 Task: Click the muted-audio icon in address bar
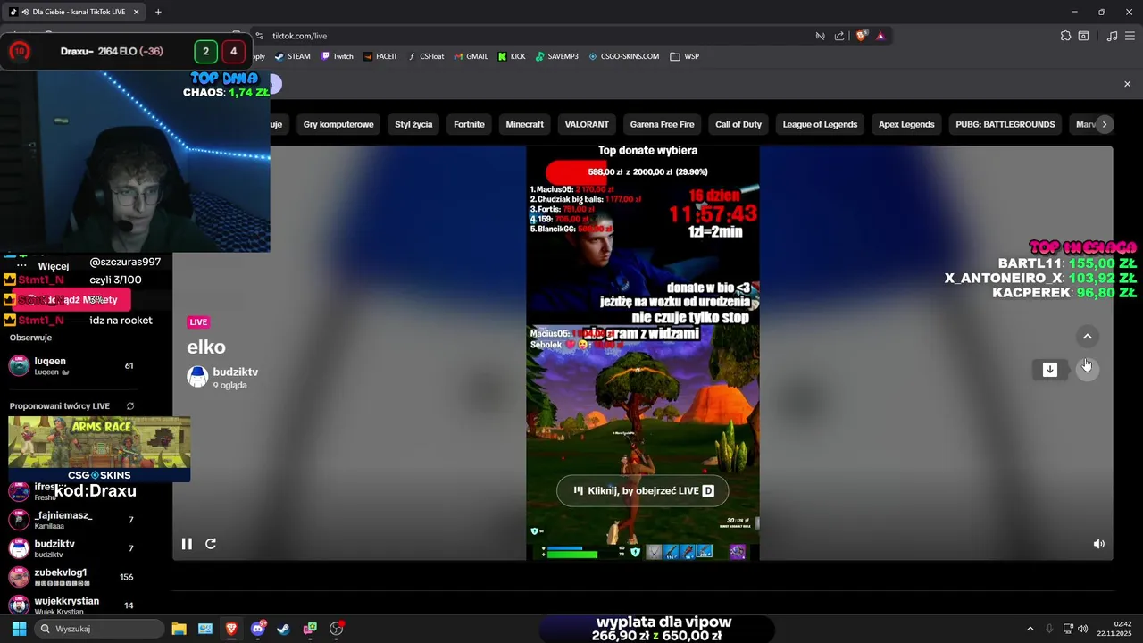820,36
